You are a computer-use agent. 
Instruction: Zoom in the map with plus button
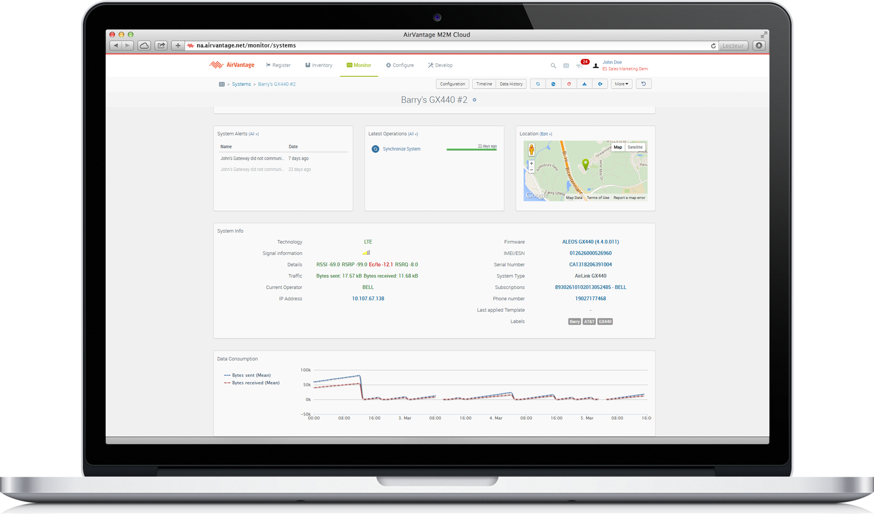tap(531, 164)
